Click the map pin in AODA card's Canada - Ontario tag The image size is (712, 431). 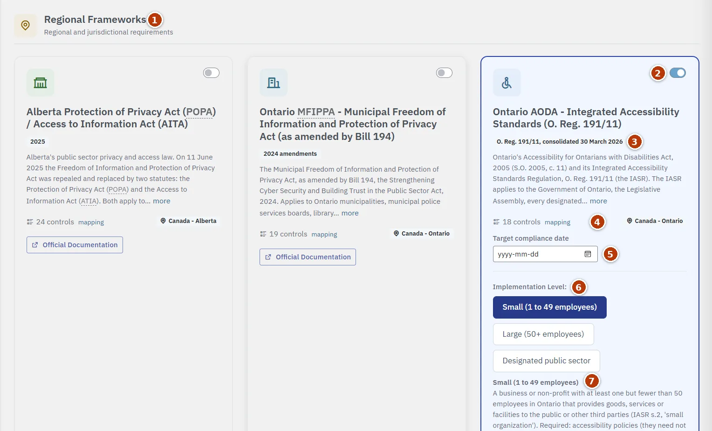click(630, 221)
